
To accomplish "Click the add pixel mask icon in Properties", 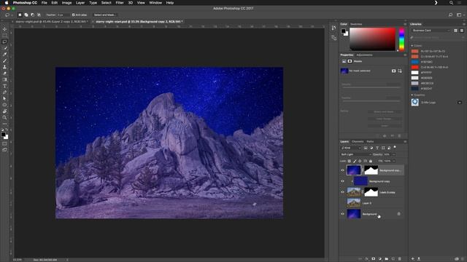I will pyautogui.click(x=393, y=71).
